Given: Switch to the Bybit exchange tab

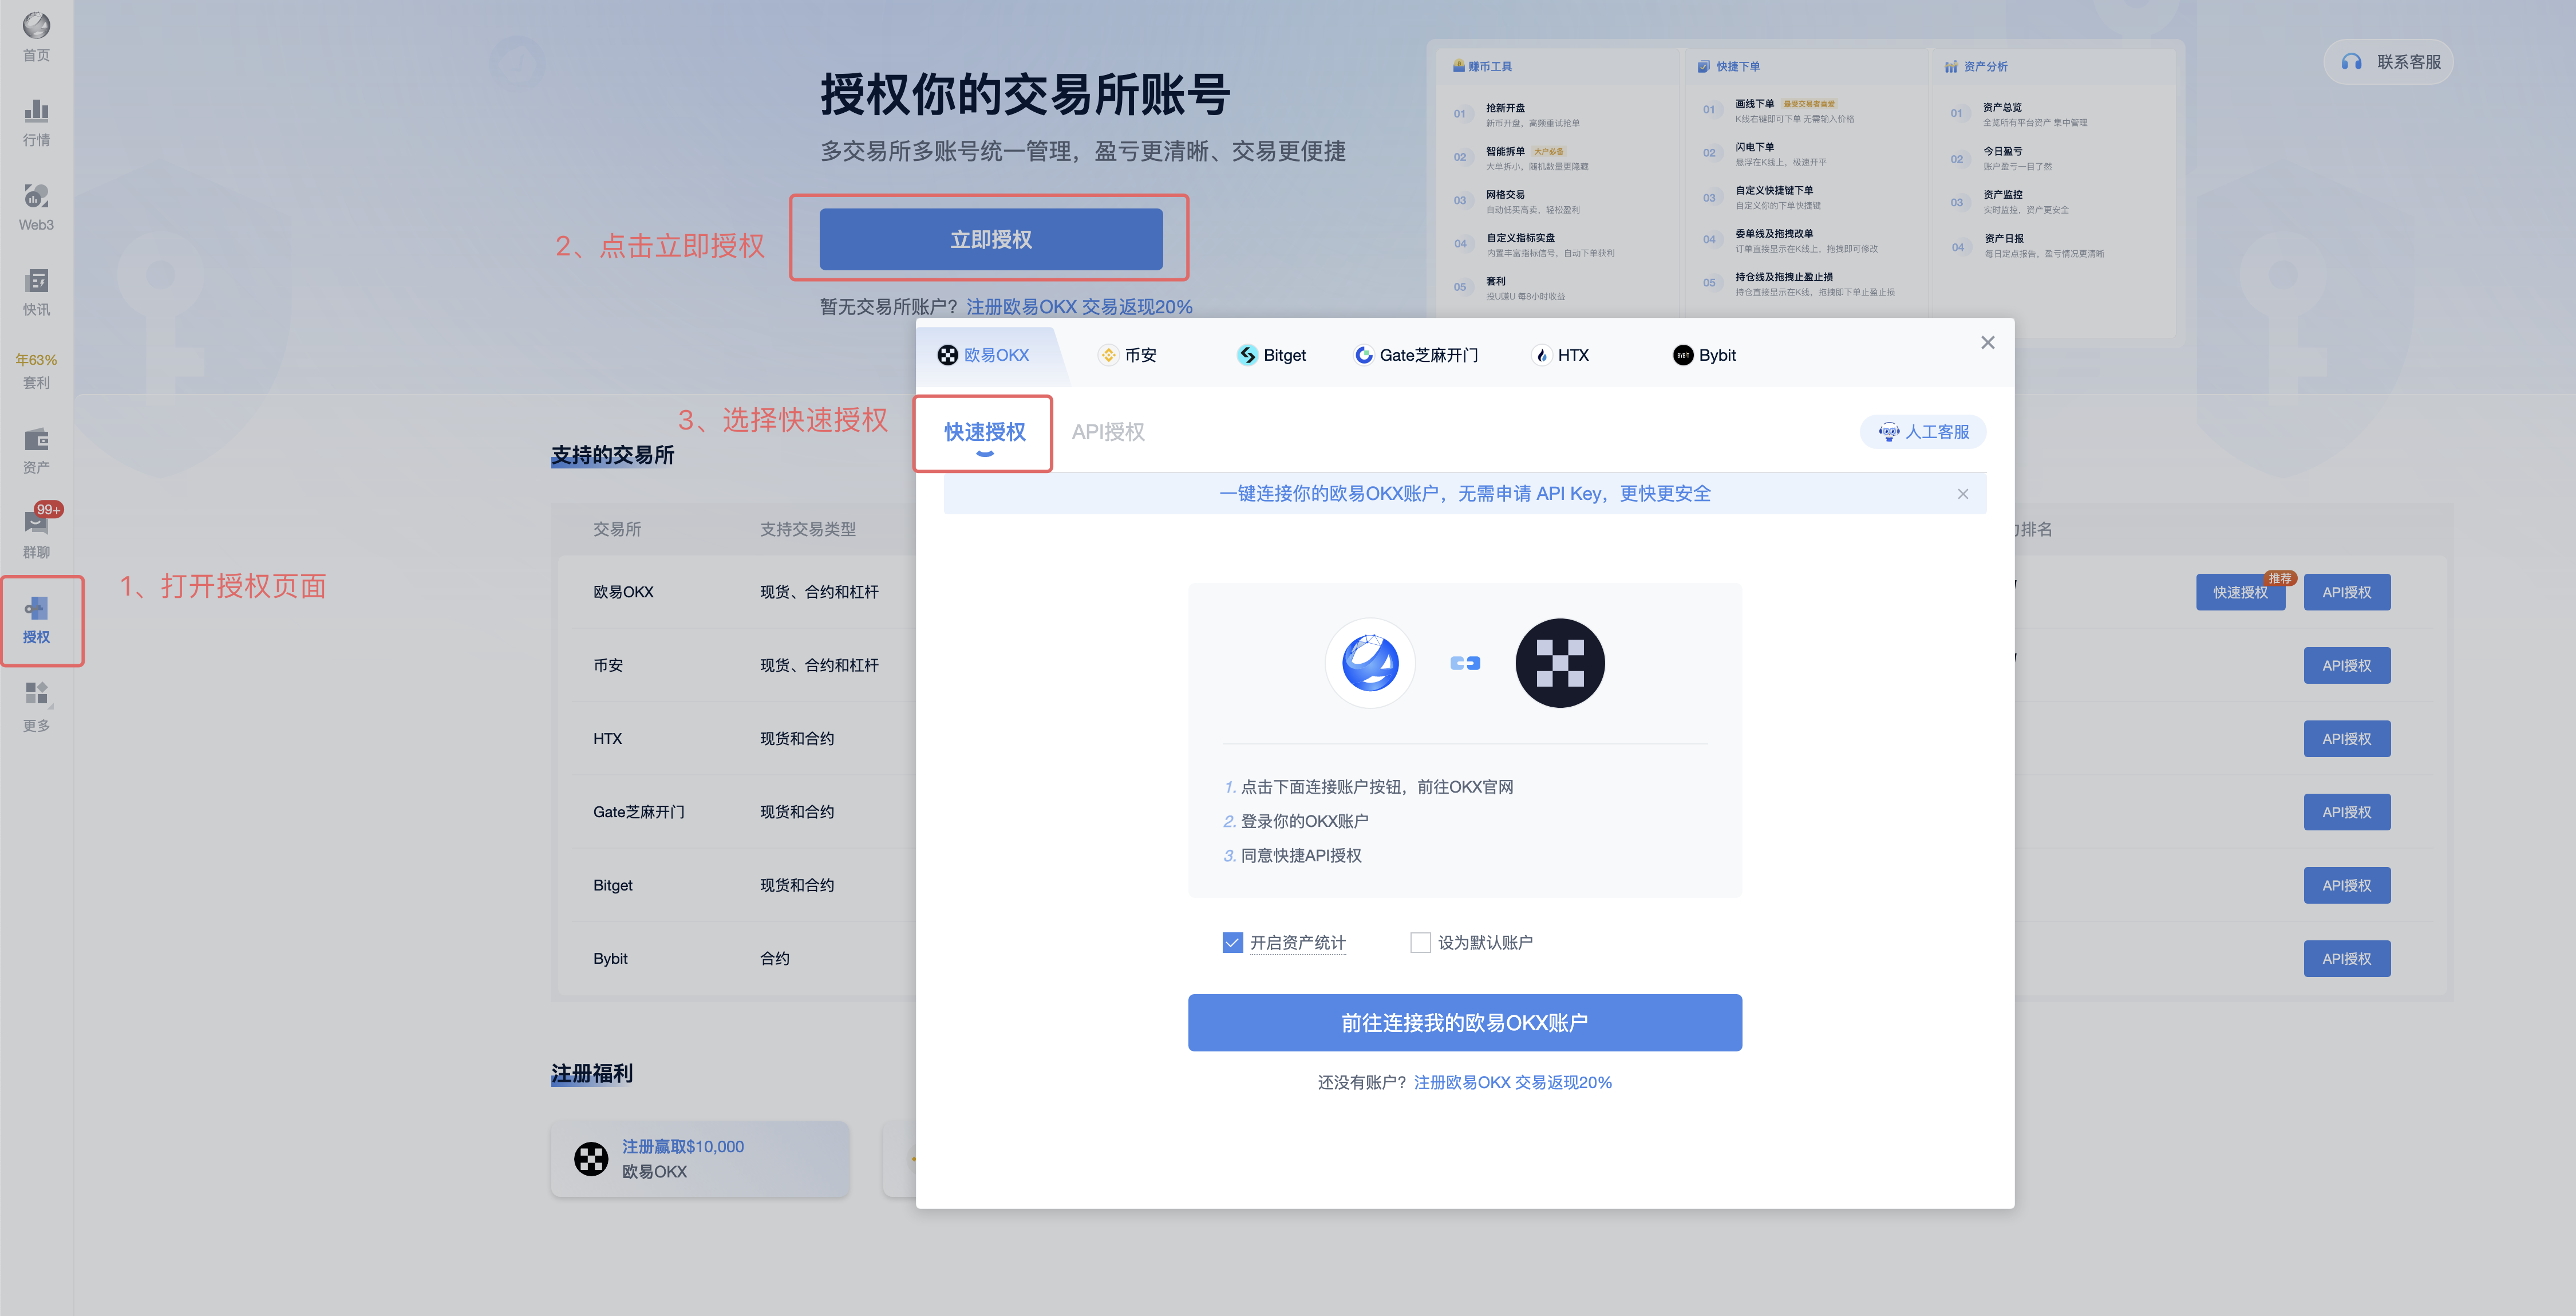Looking at the screenshot, I should tap(1704, 354).
